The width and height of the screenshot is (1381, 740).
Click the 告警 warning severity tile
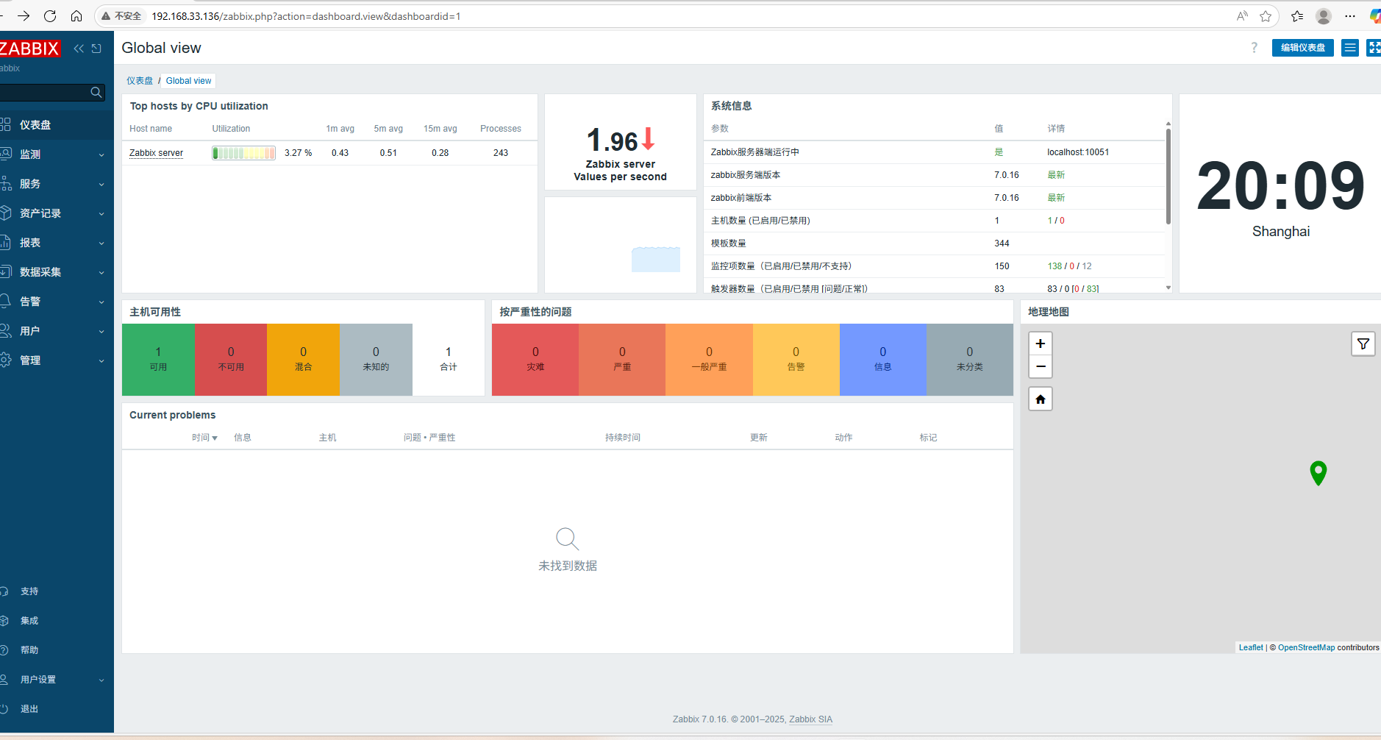[x=796, y=360]
